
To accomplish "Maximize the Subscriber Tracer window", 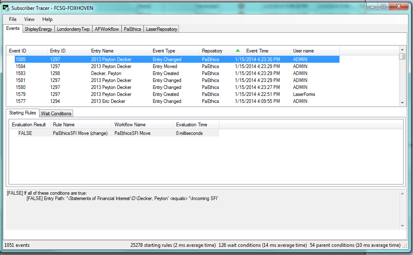I will pos(383,6).
